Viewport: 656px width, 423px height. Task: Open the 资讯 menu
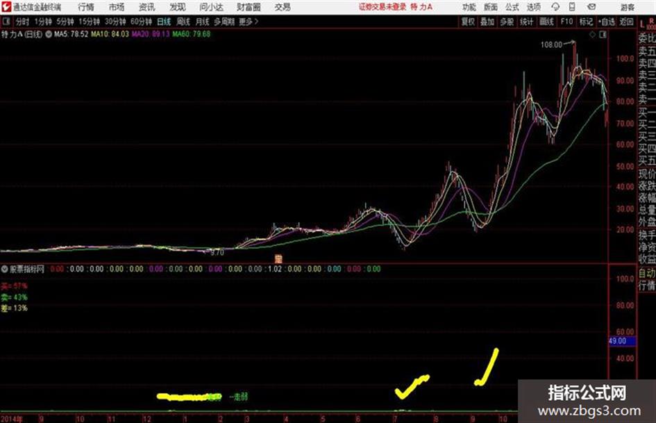147,7
